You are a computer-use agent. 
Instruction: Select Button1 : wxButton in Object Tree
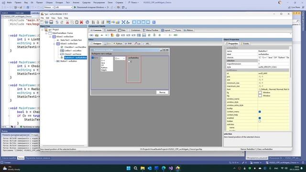(69, 61)
